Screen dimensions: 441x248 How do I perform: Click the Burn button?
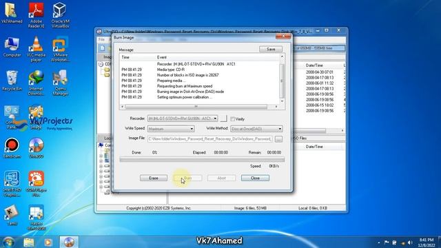click(x=187, y=178)
